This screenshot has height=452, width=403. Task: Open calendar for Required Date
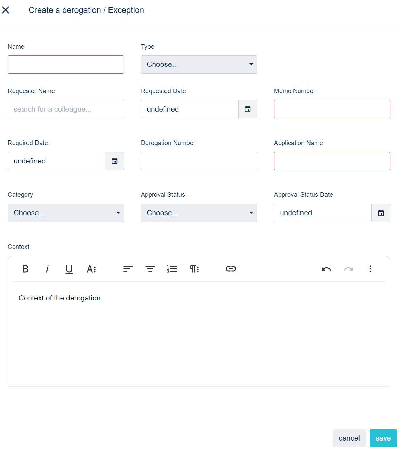click(x=114, y=161)
